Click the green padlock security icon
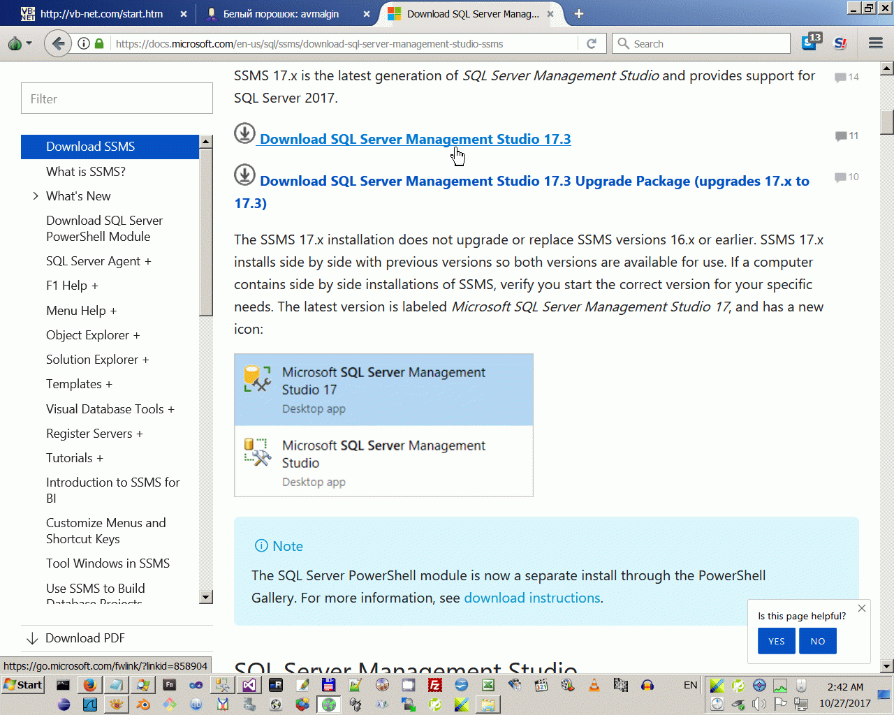Screen dimensions: 894x715 coord(99,44)
